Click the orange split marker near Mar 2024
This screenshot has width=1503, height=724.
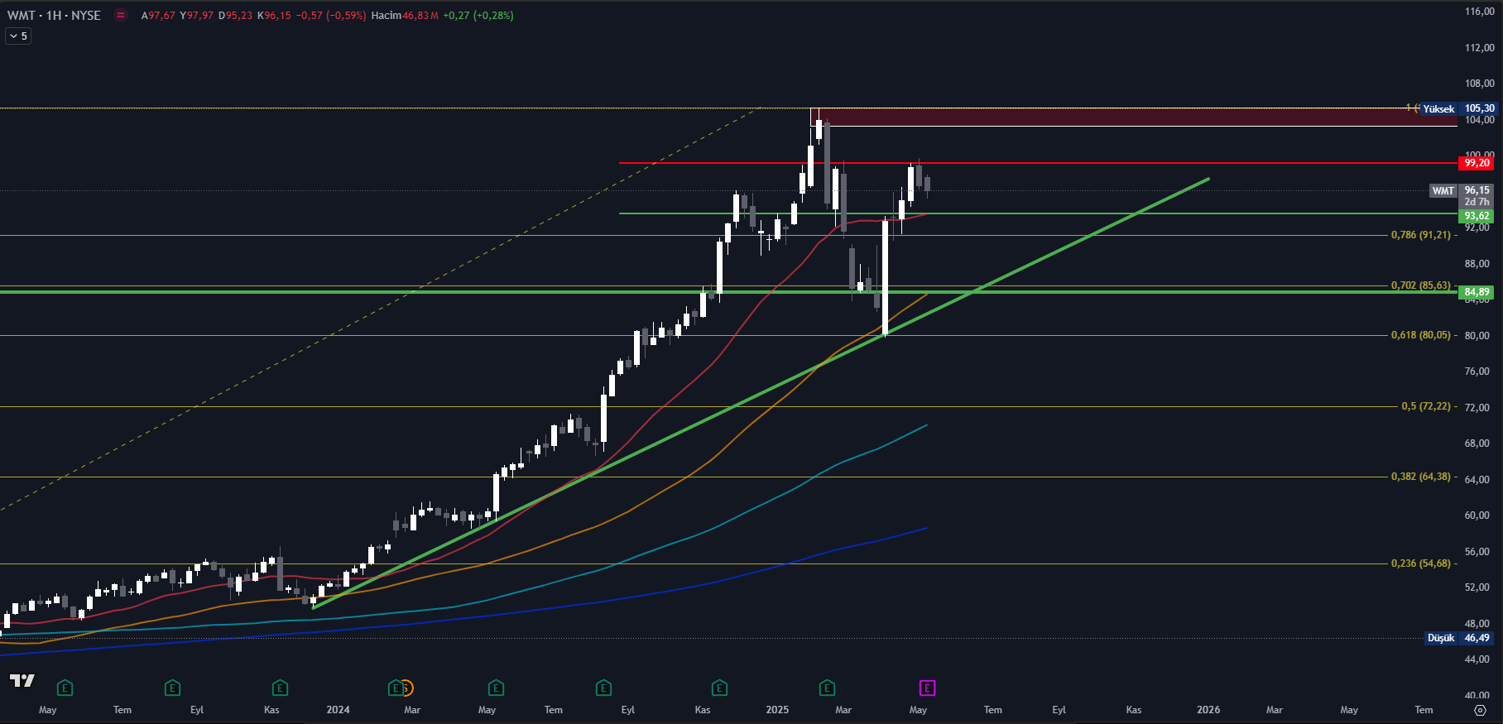point(406,688)
